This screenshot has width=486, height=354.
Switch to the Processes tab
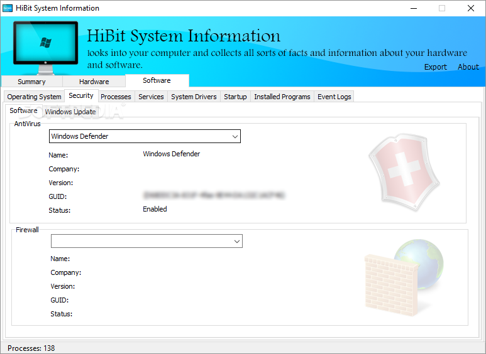click(116, 97)
